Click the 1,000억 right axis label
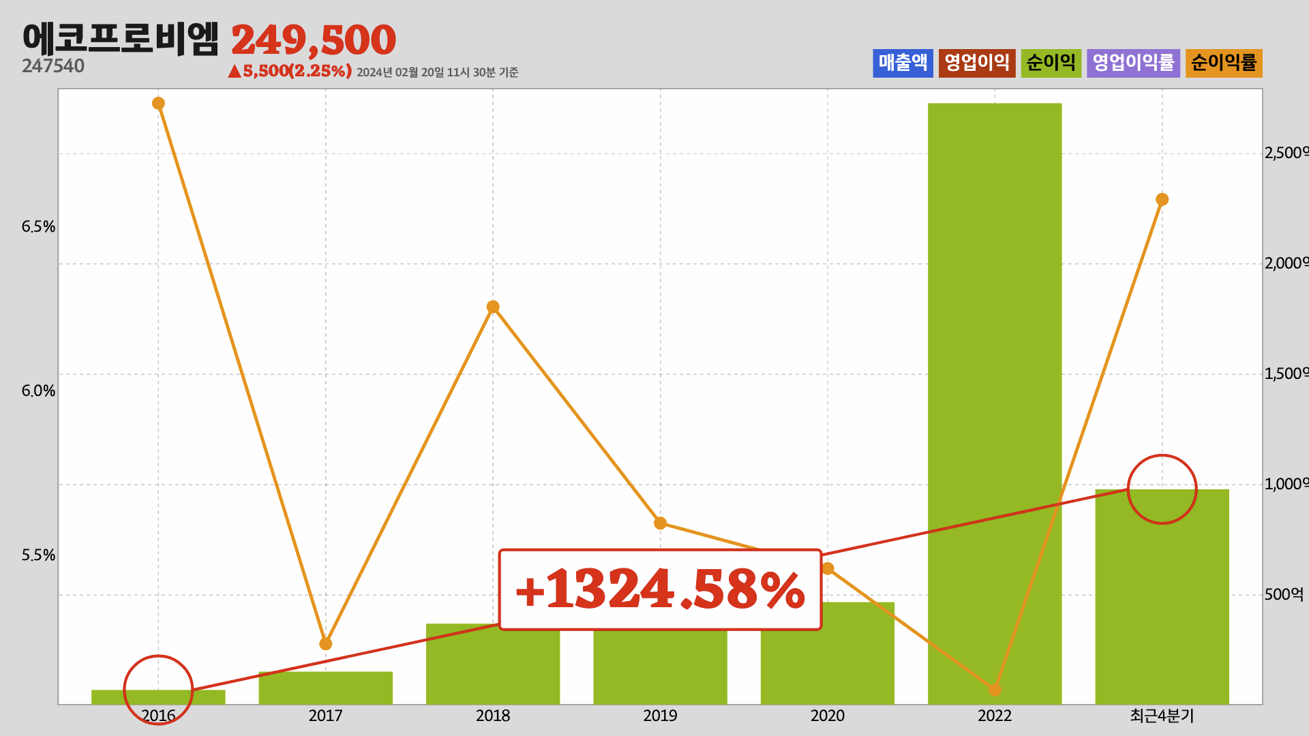 tap(1287, 485)
